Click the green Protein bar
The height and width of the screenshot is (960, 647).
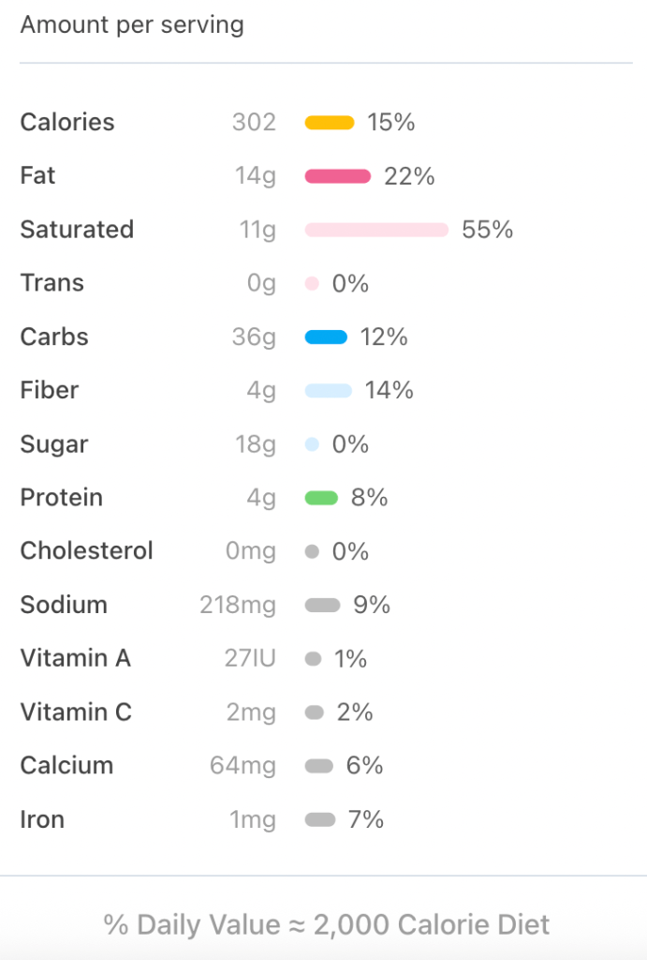click(321, 498)
